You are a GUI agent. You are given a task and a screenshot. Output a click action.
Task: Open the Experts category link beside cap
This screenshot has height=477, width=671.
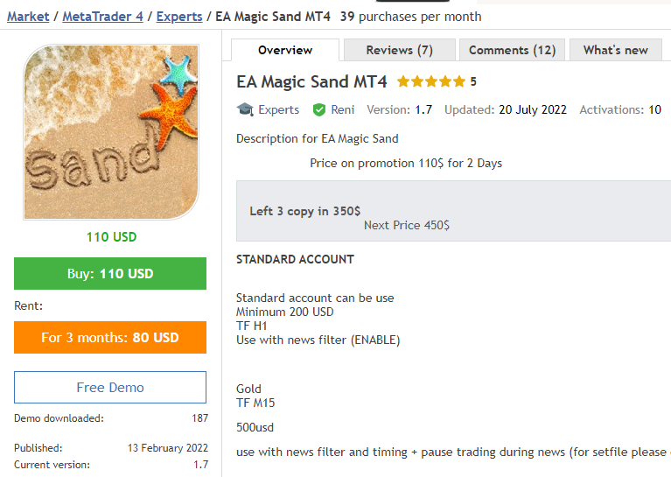pyautogui.click(x=278, y=109)
